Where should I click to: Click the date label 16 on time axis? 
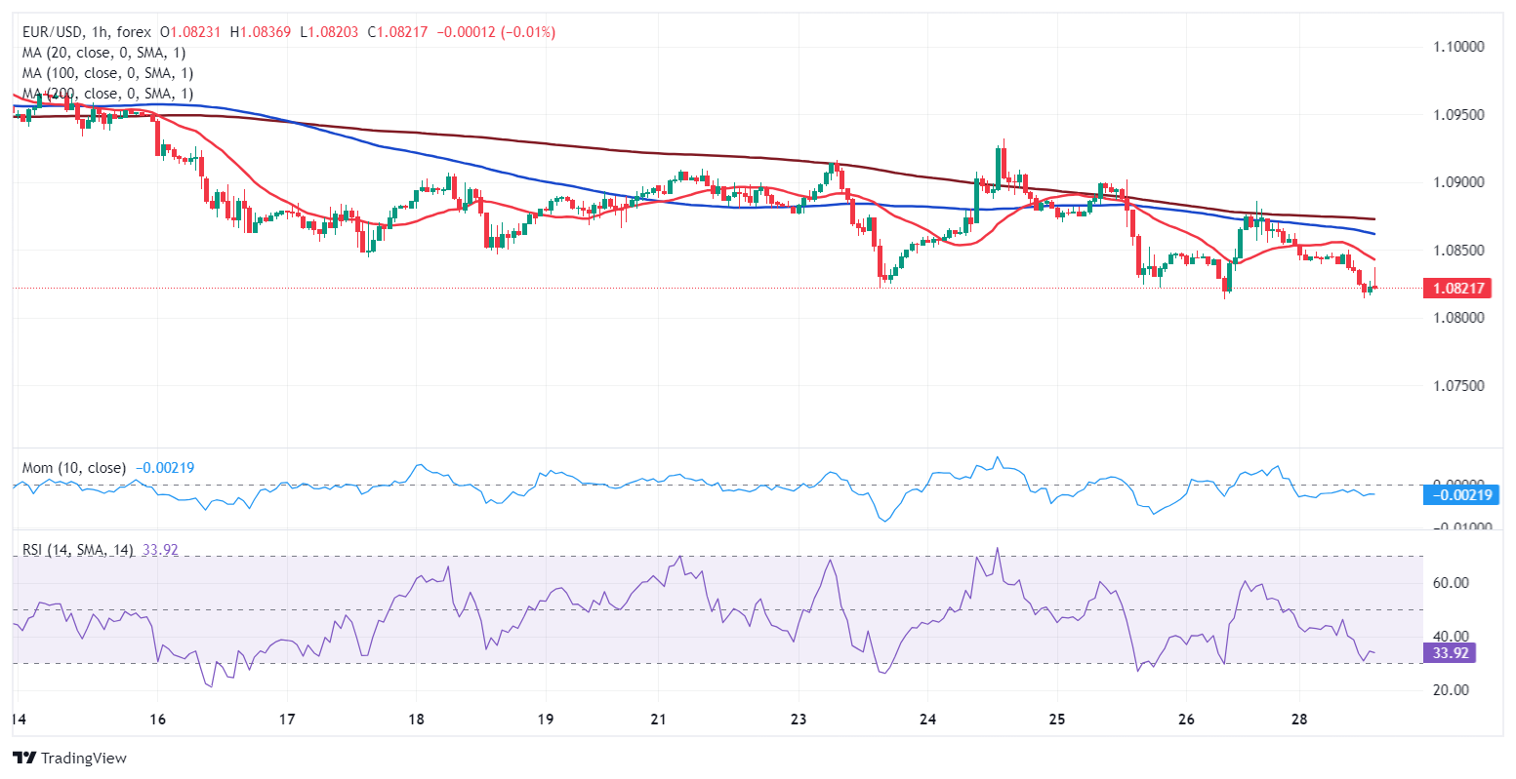pos(158,721)
